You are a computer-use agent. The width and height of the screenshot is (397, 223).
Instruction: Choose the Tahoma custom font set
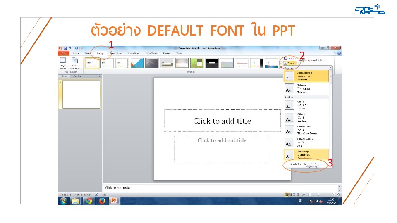click(306, 89)
